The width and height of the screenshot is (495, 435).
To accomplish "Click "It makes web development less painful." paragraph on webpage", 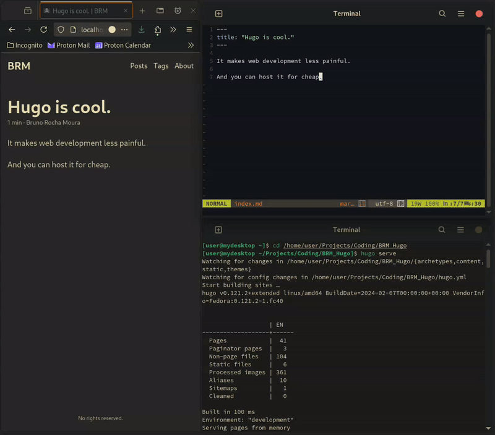I will (x=77, y=143).
